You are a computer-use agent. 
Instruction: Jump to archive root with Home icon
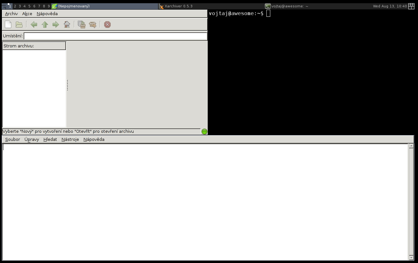[x=67, y=24]
